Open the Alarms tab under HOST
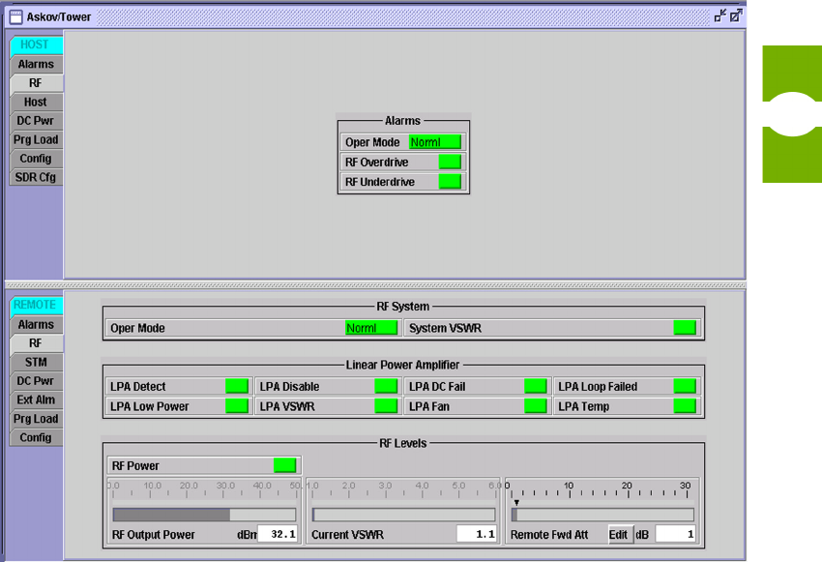This screenshot has height=562, width=822. pos(36,64)
